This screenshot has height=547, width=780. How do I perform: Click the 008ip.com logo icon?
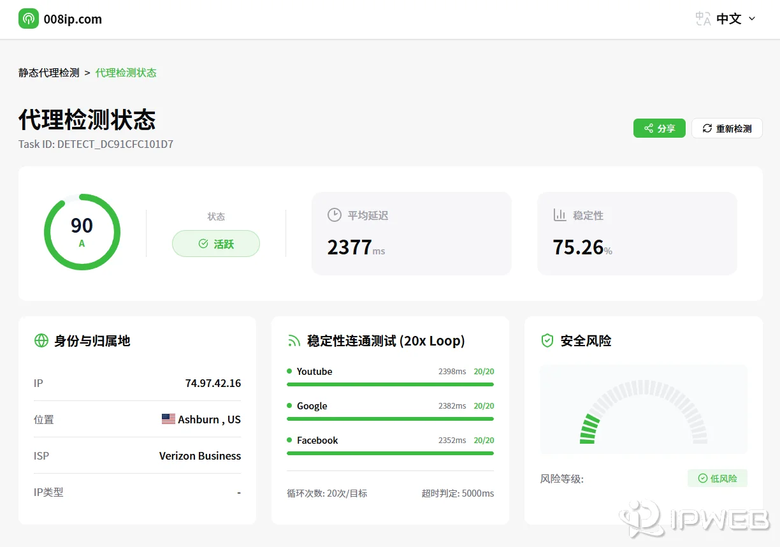[x=29, y=19]
